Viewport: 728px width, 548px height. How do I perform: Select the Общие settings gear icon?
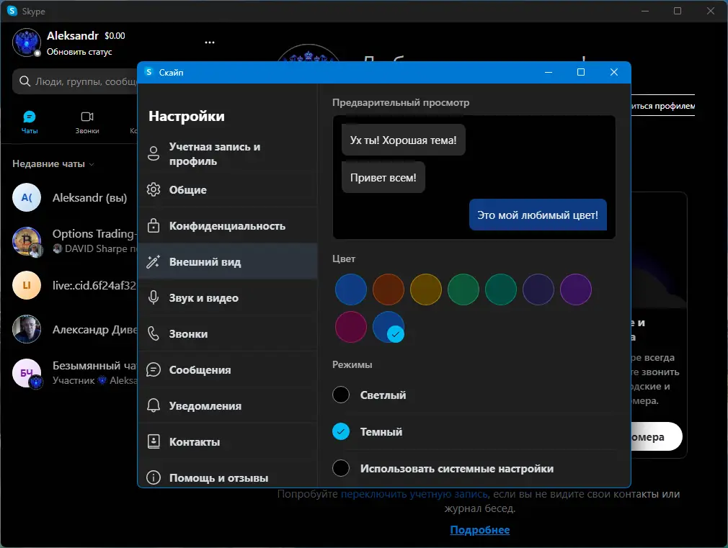click(152, 189)
